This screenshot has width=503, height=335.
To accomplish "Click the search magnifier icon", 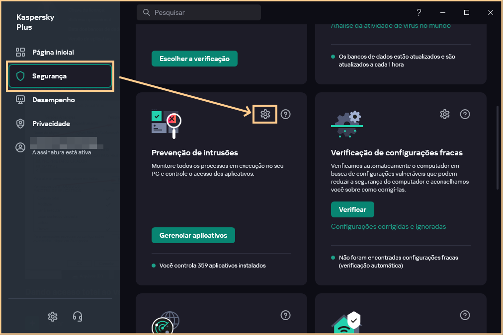I will click(147, 12).
